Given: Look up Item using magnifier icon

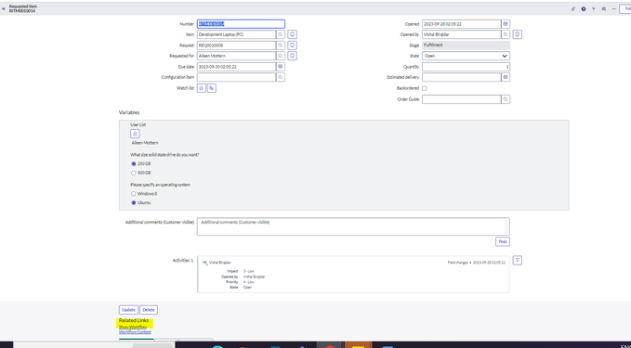Looking at the screenshot, I should (281, 34).
